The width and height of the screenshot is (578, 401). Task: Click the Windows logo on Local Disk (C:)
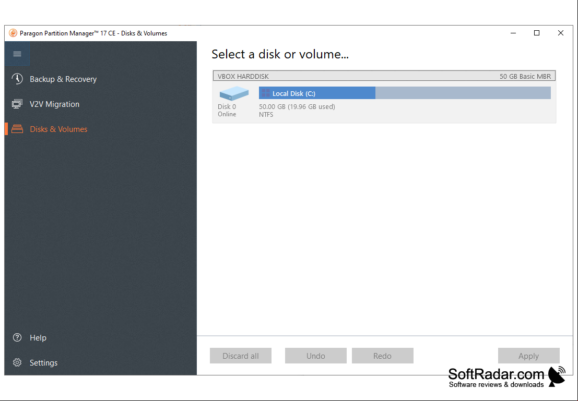pyautogui.click(x=265, y=93)
